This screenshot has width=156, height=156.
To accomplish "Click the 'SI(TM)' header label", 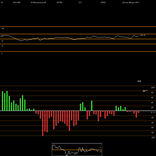I will 59,2.
